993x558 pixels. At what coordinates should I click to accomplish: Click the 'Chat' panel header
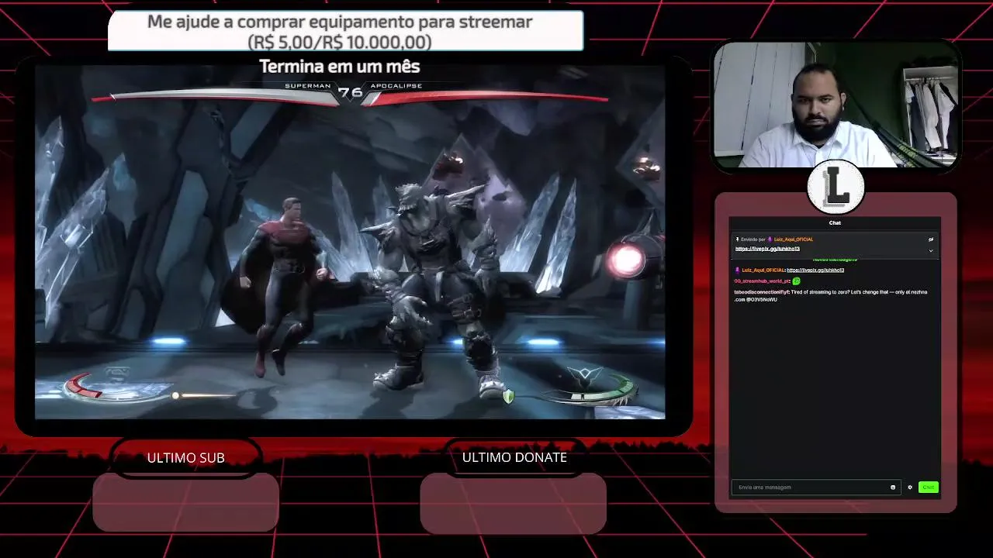click(x=835, y=223)
